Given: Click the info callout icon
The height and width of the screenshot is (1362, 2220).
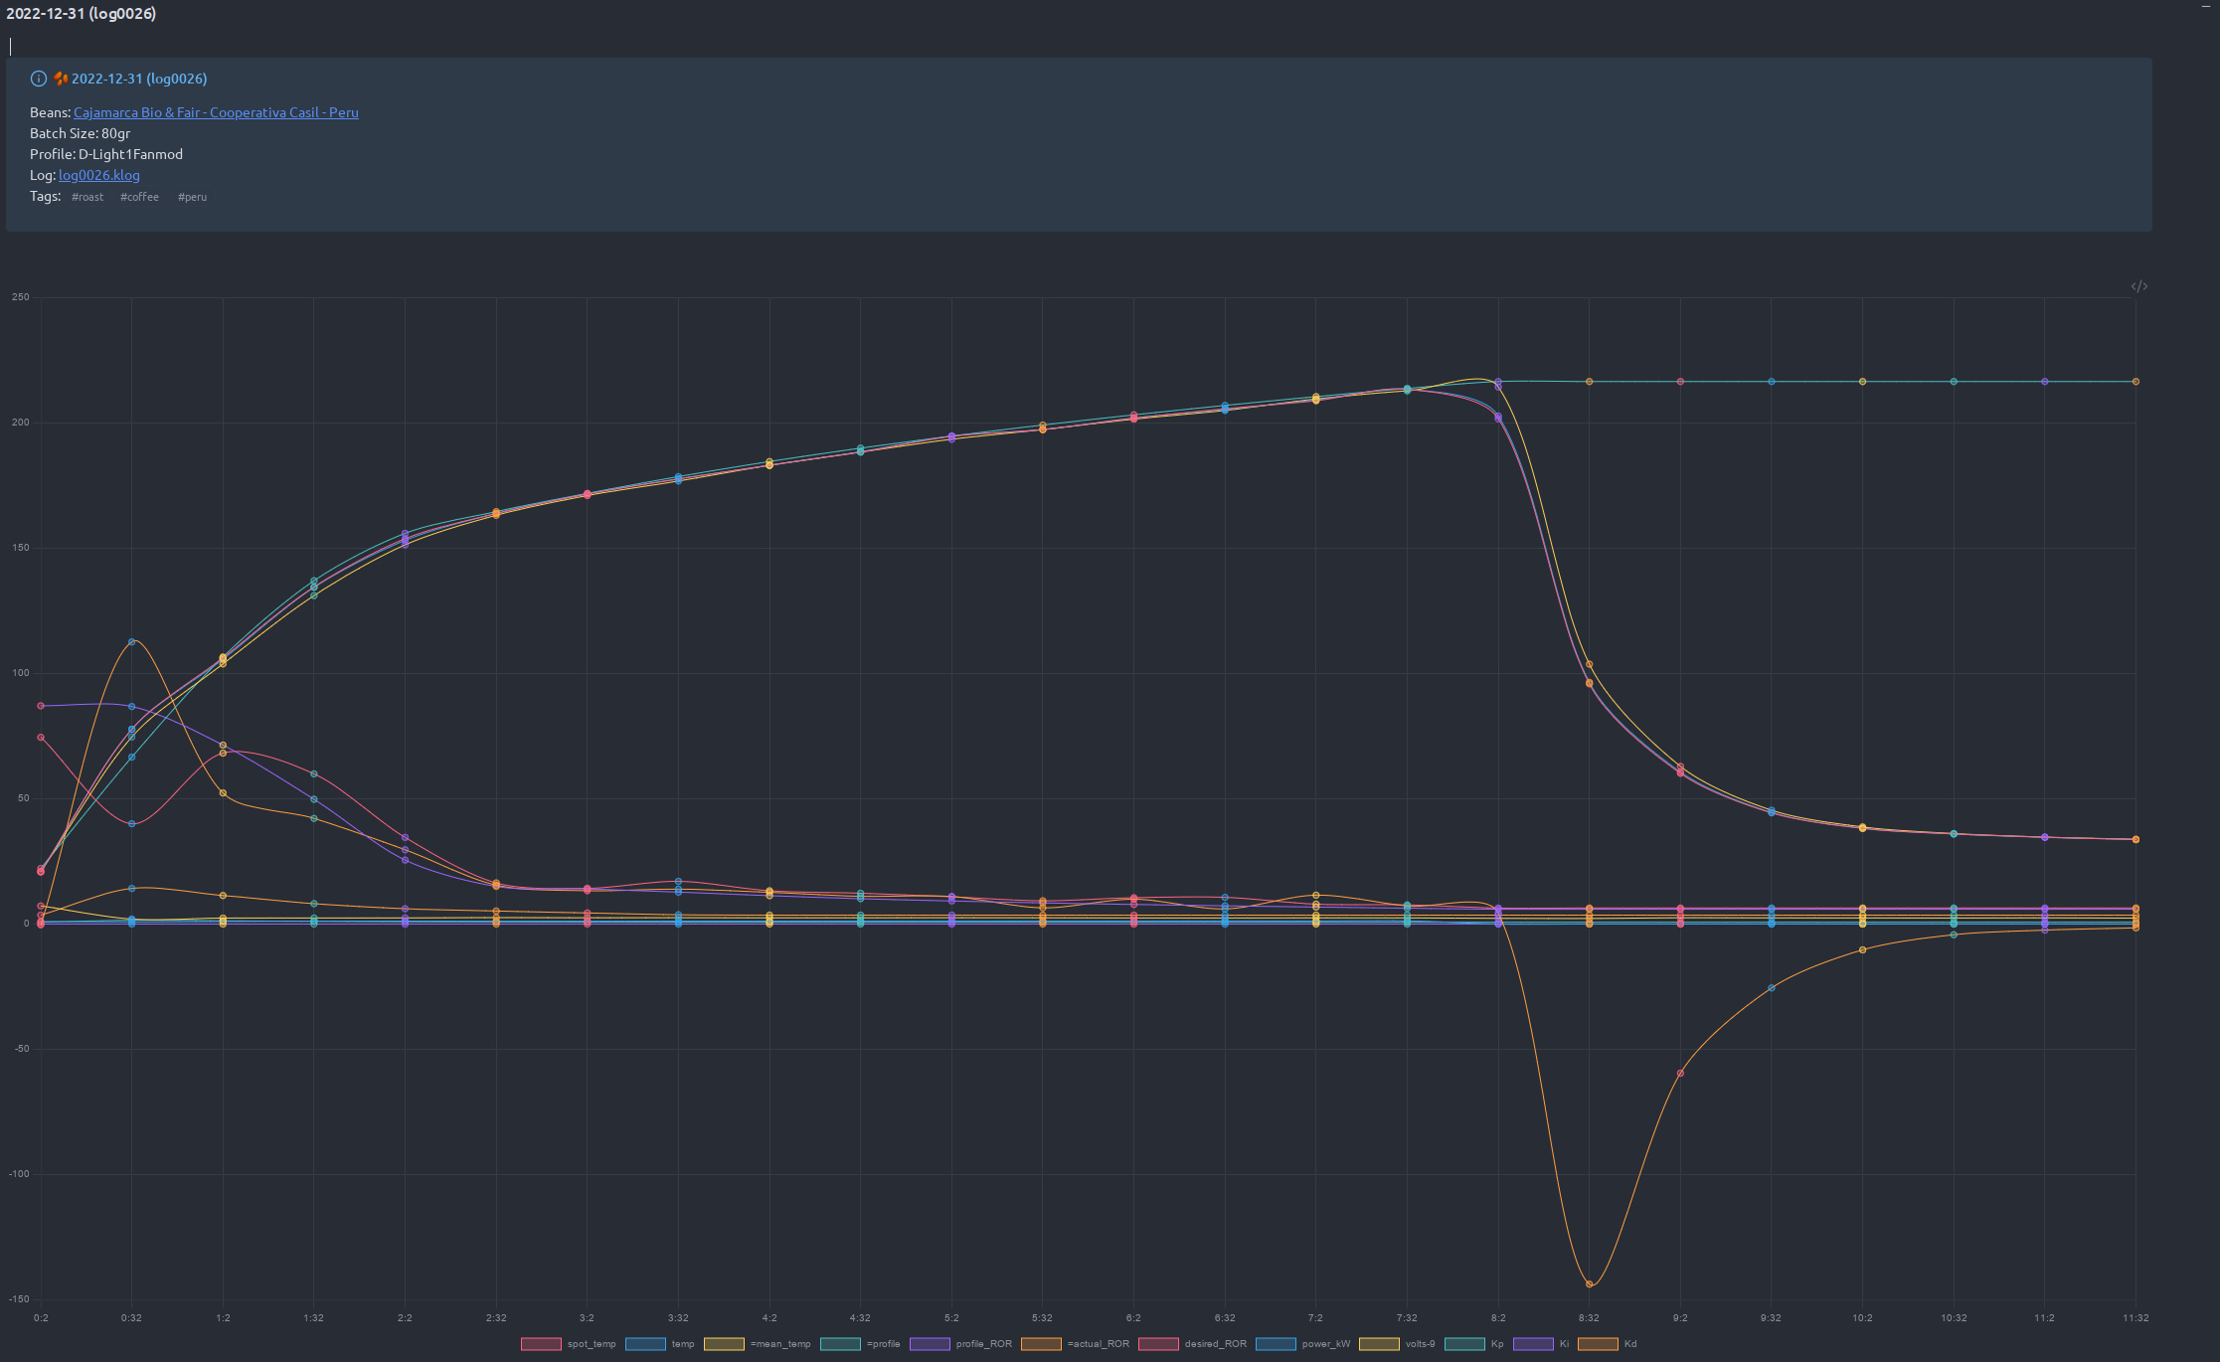Looking at the screenshot, I should tap(39, 79).
